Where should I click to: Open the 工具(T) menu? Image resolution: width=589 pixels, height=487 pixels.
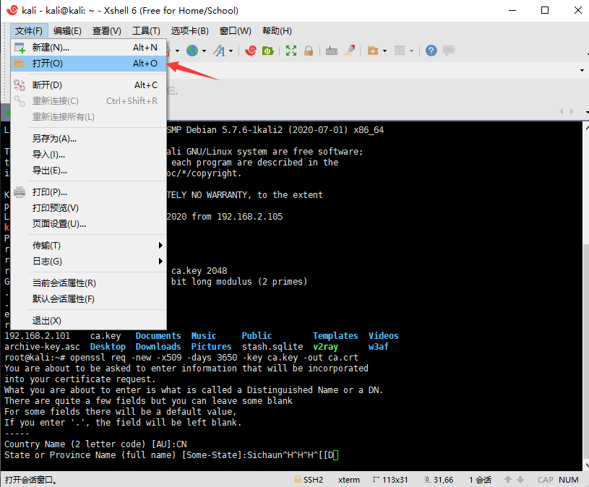(x=146, y=30)
